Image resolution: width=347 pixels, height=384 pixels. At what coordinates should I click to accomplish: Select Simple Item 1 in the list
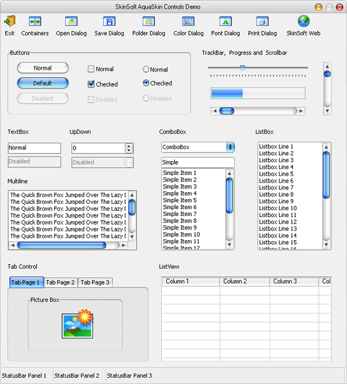[180, 173]
